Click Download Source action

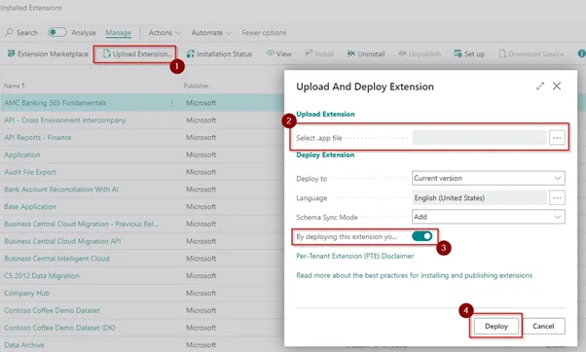531,54
